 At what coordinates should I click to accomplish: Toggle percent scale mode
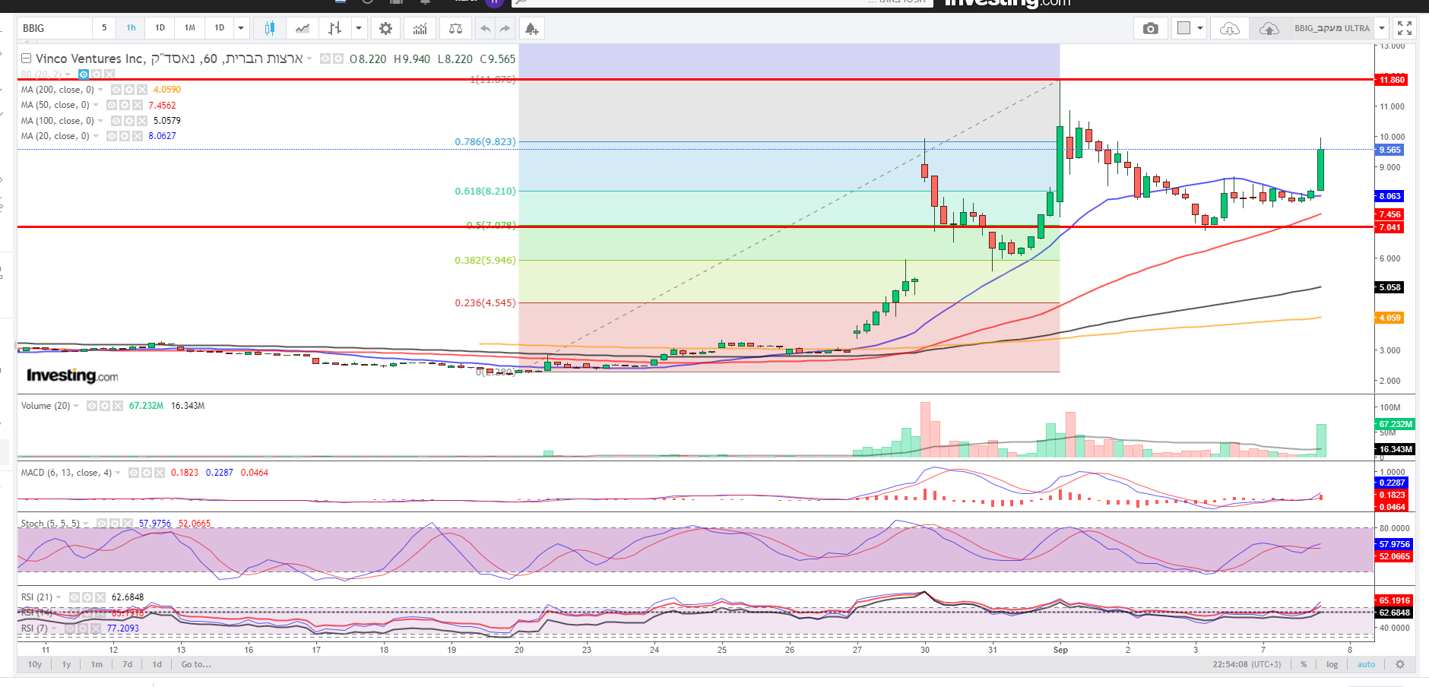(x=1304, y=664)
